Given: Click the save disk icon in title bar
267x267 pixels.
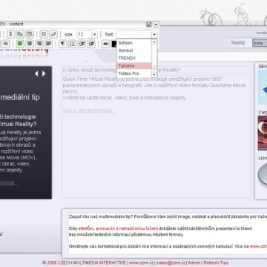Looking at the screenshot, I should [148, 24].
